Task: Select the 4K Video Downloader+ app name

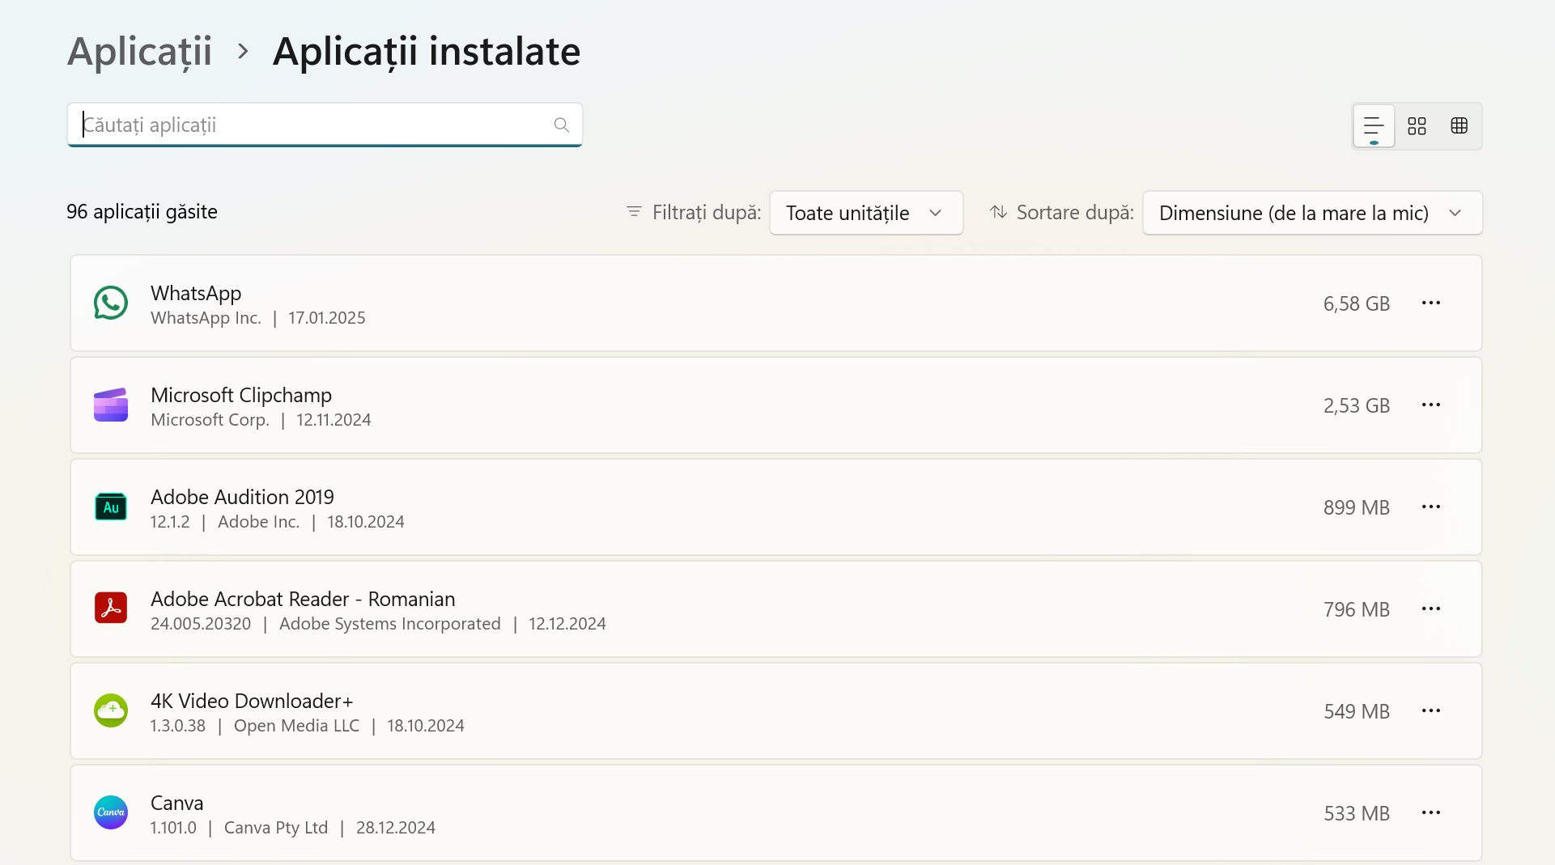Action: [252, 701]
